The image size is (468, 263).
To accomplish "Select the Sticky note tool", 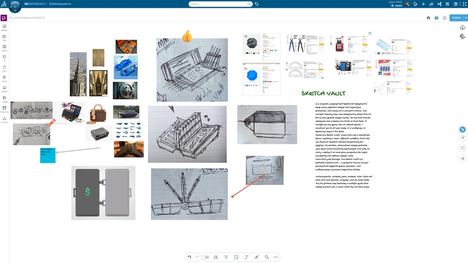I will click(236, 257).
